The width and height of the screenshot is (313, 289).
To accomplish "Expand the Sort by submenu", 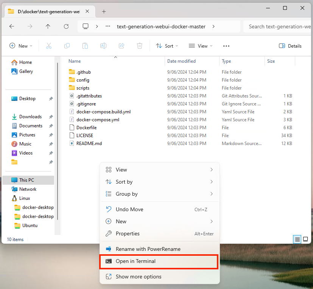I will pos(159,182).
